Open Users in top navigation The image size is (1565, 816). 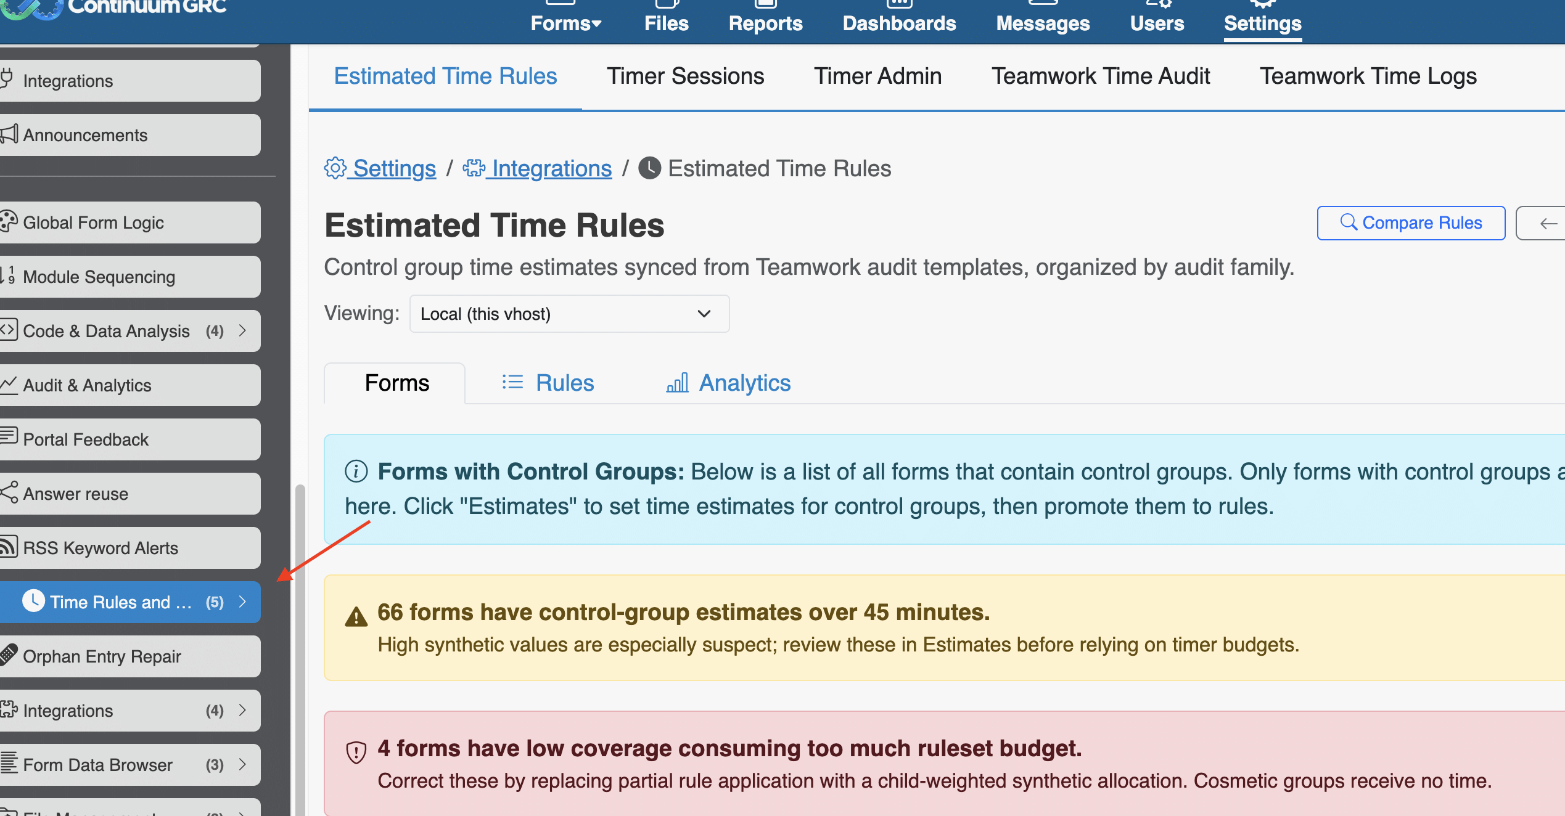click(x=1157, y=18)
